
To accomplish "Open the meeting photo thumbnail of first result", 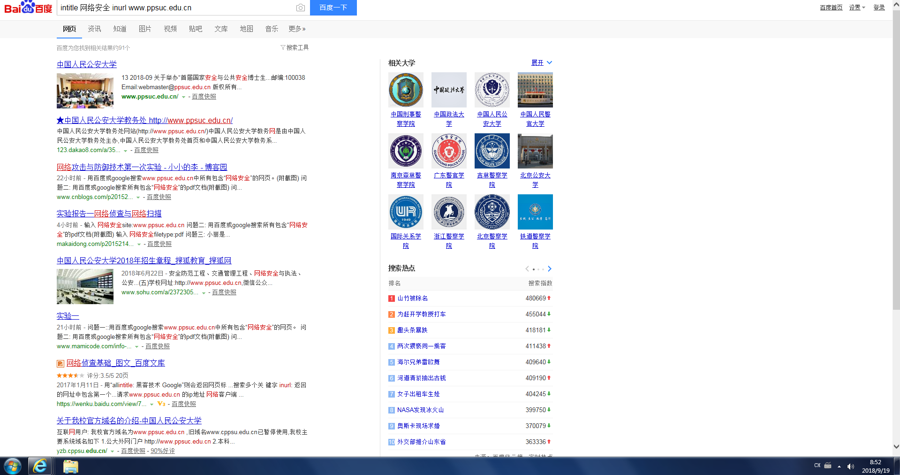I will click(x=85, y=91).
